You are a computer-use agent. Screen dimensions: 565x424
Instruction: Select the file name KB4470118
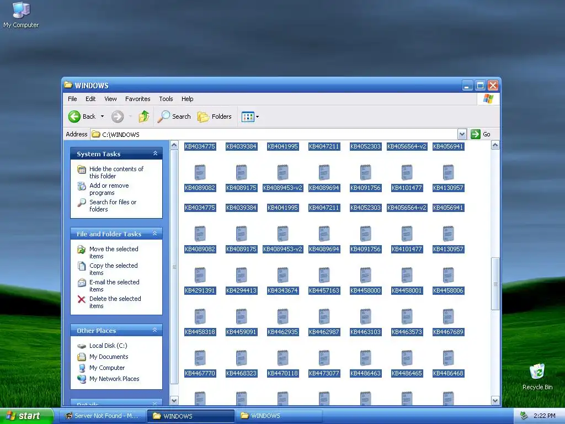[x=283, y=373]
